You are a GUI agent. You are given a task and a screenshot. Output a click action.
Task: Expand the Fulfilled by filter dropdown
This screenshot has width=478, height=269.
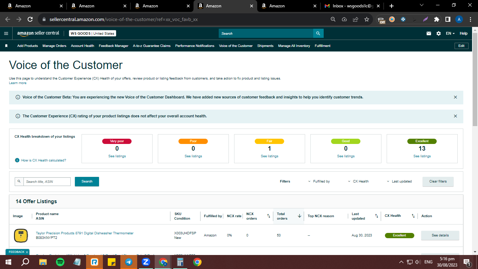(x=319, y=181)
